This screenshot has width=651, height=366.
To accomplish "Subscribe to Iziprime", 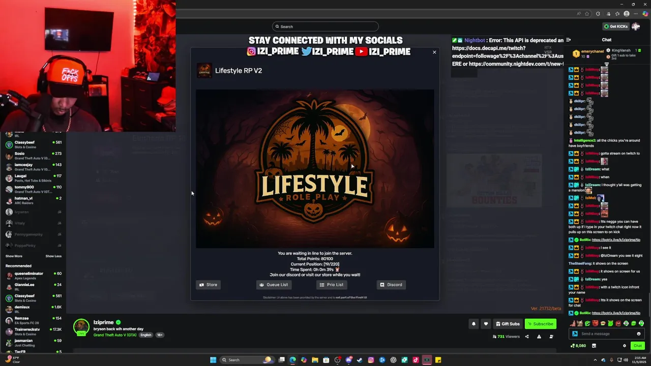I will coord(540,324).
